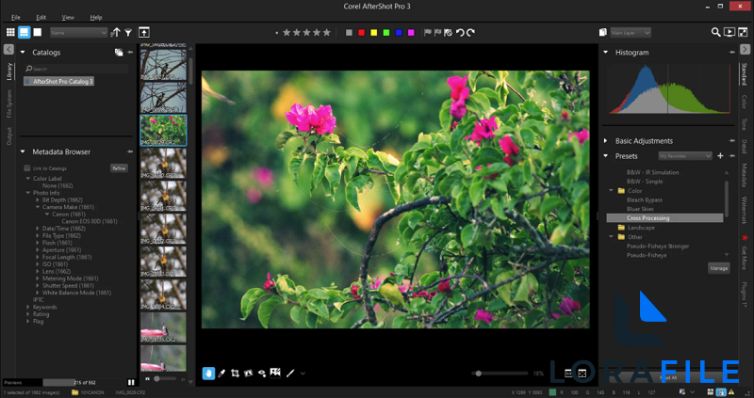
Task: Enable the Link to Catalogs checkbox
Action: pyautogui.click(x=27, y=168)
